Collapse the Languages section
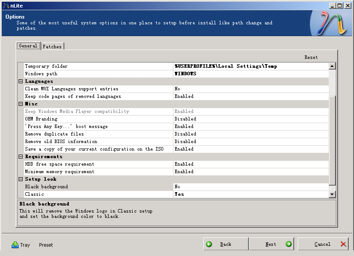This screenshot has height=256, width=354. 20,81
